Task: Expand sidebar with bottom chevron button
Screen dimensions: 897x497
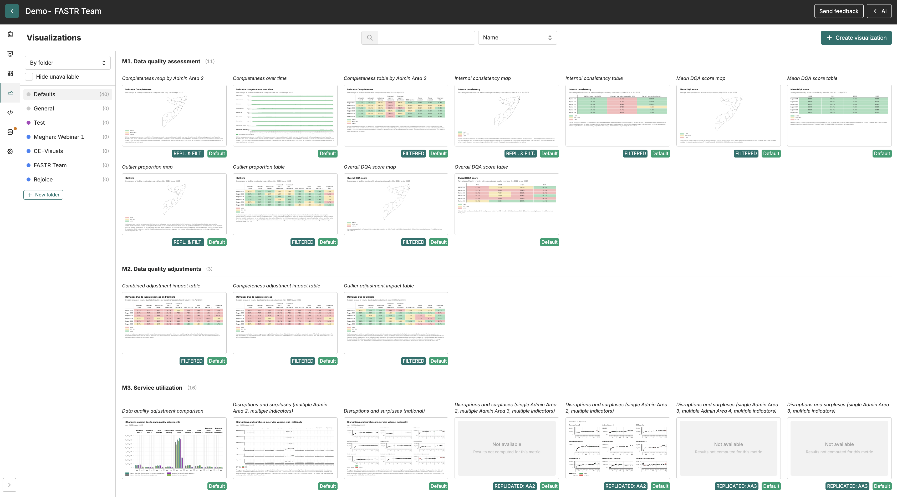Action: point(9,485)
